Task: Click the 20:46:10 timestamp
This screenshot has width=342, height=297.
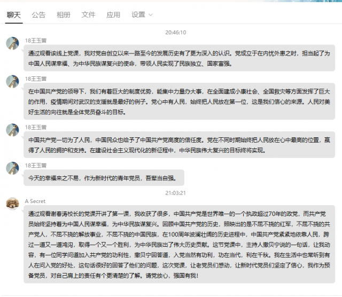Action: tap(176, 33)
